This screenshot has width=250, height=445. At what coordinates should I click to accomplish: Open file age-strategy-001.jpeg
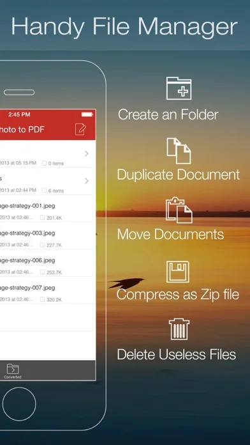click(48, 208)
